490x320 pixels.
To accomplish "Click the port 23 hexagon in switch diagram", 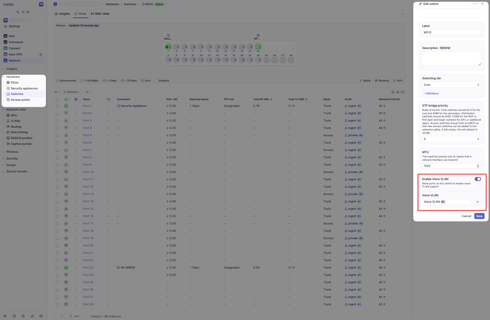I will coord(258,47).
